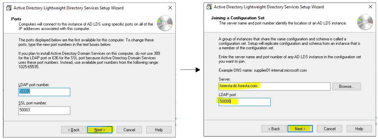Go Back in Joining a Configuration Set dialog
The width and height of the screenshot is (378, 139).
[274, 129]
